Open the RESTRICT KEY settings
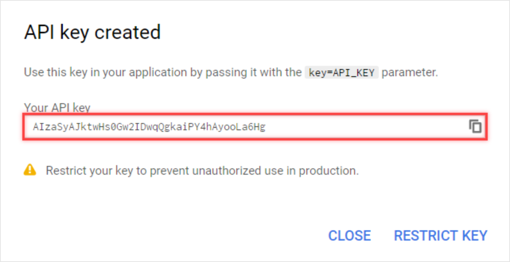The width and height of the screenshot is (510, 262). coord(440,235)
